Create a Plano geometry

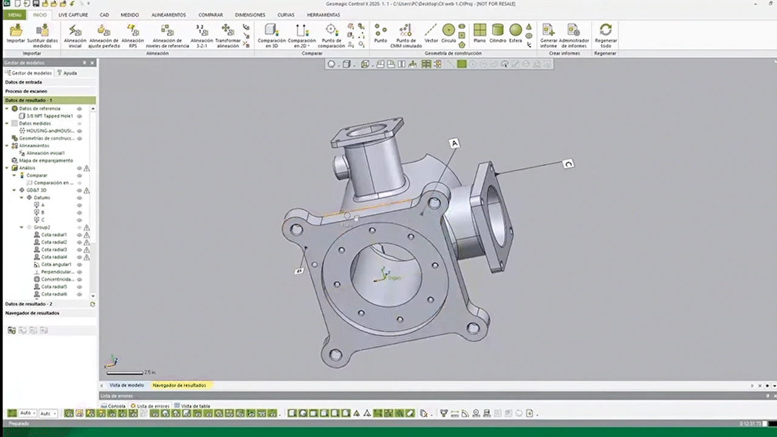coord(480,33)
